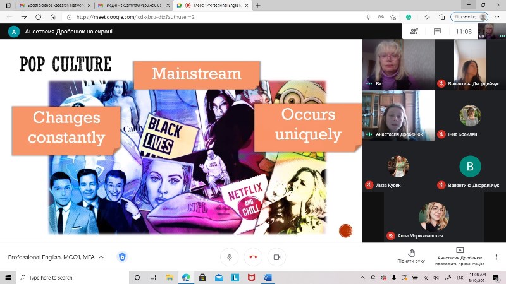Viewport: 506px width, 284px height.
Task: Go forward in browser history
Action: pos(24,17)
